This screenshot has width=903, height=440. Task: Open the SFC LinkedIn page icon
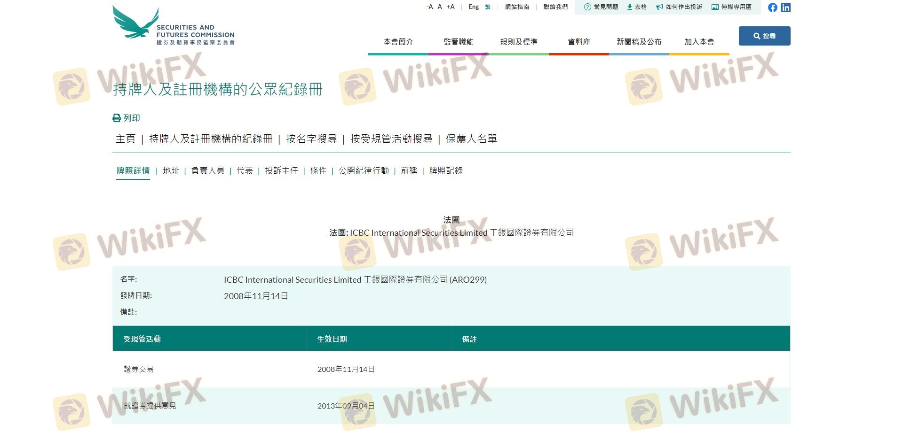click(786, 8)
